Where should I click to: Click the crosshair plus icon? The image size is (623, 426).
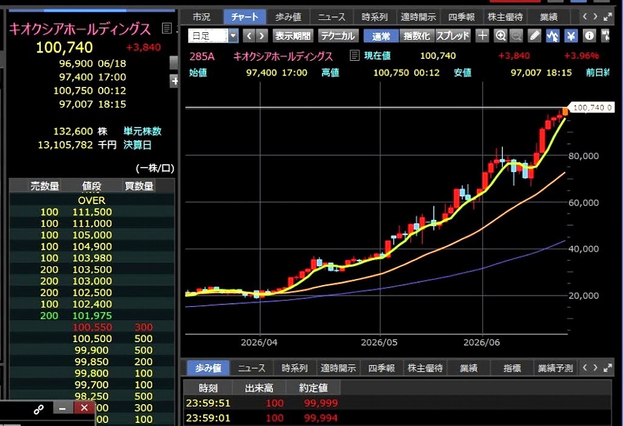tap(482, 36)
